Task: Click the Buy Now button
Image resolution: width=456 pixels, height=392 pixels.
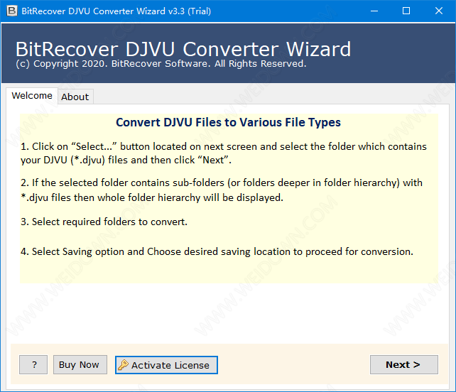Action: tap(79, 364)
